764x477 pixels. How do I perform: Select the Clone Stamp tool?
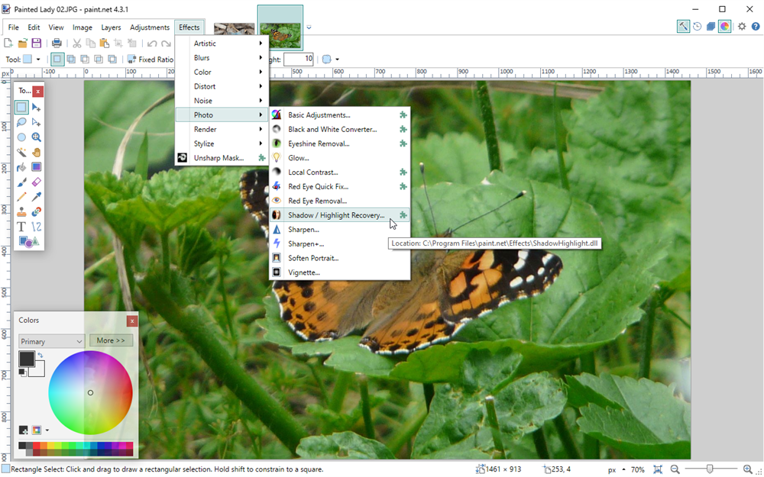tap(21, 212)
